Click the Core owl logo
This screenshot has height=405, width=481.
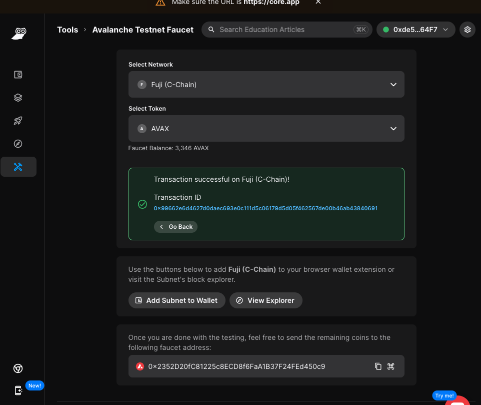click(19, 33)
